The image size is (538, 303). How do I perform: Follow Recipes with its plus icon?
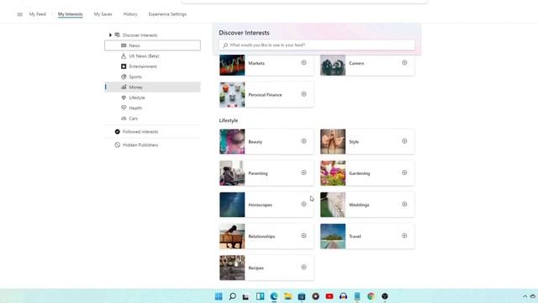303,268
